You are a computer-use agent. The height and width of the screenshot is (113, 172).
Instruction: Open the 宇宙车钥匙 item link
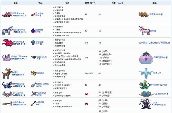pos(41,93)
